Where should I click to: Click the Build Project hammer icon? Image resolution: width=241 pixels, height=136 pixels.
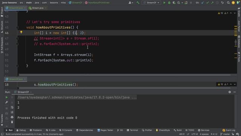click(138, 3)
